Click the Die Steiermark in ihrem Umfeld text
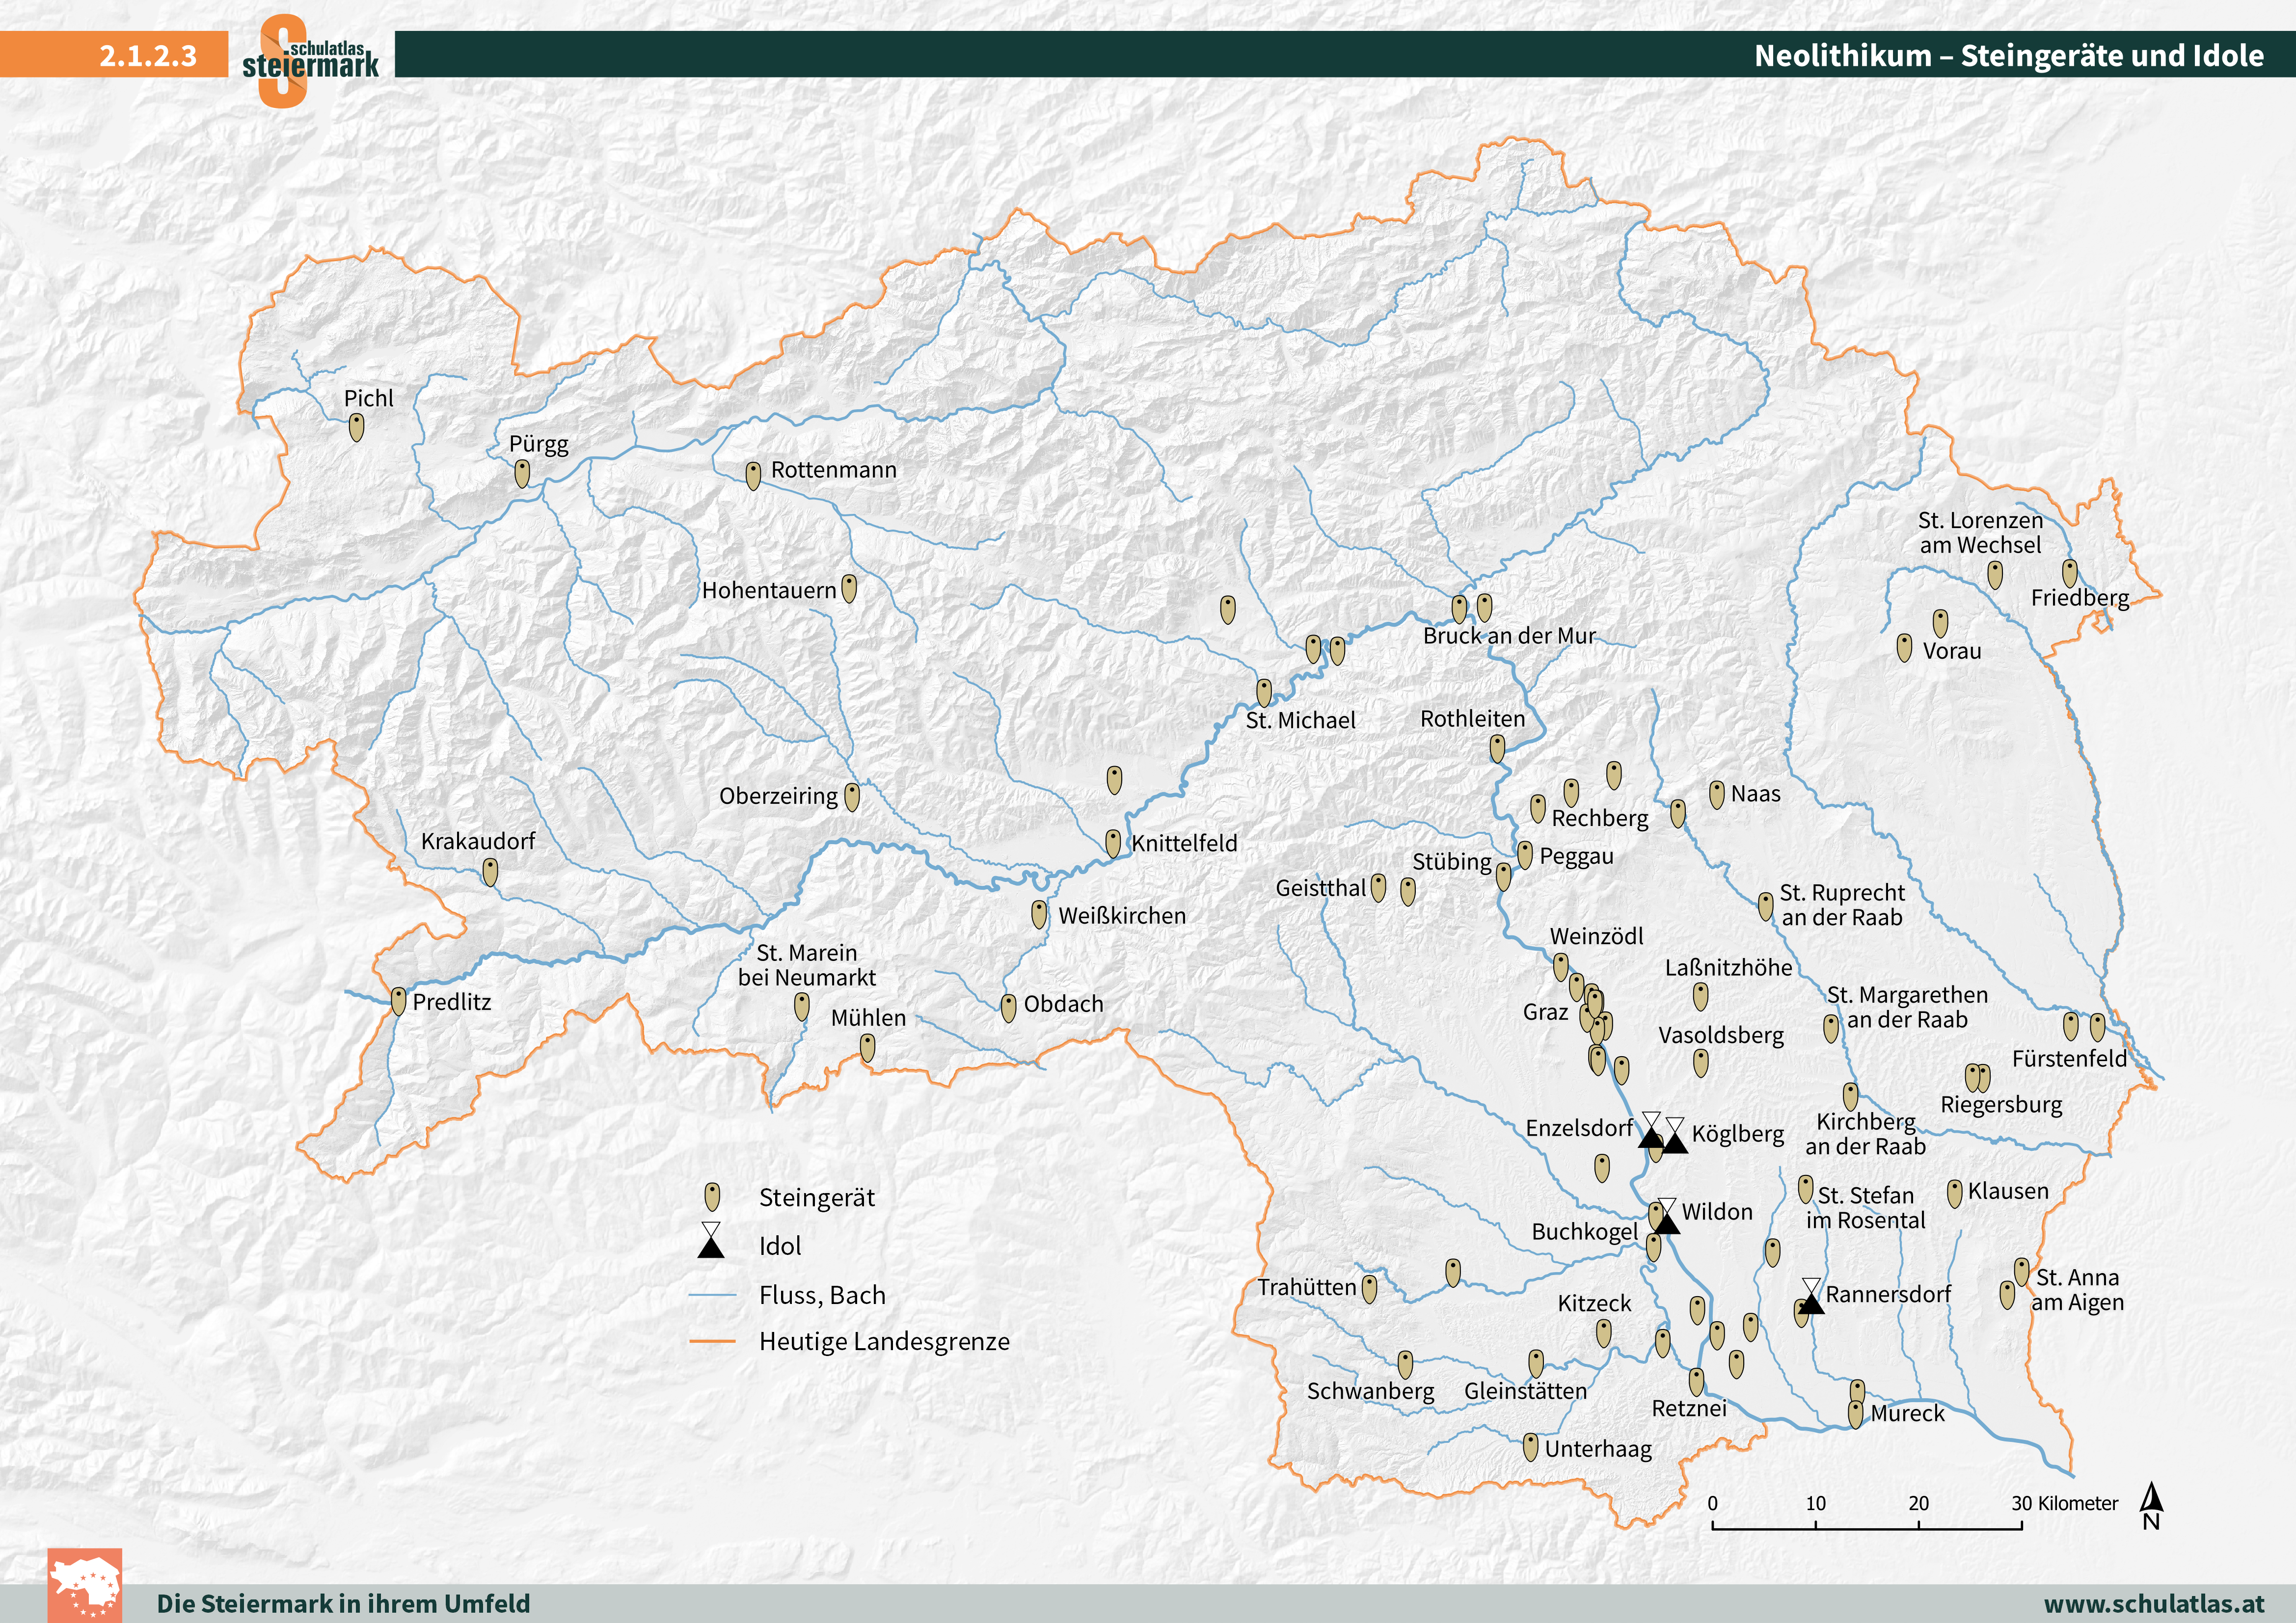Image resolution: width=2296 pixels, height=1623 pixels. (x=343, y=1603)
